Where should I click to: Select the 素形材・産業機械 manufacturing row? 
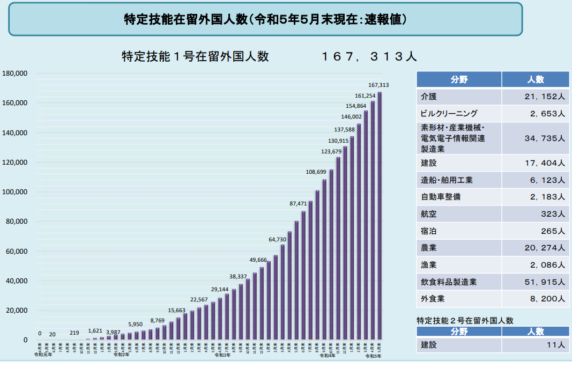(x=492, y=138)
